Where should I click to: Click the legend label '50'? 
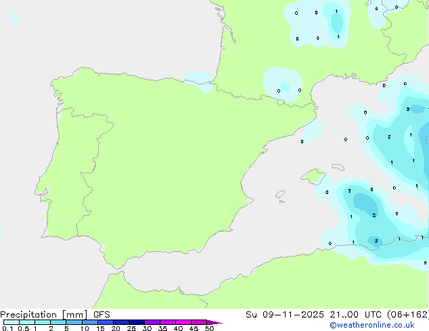[209, 328]
